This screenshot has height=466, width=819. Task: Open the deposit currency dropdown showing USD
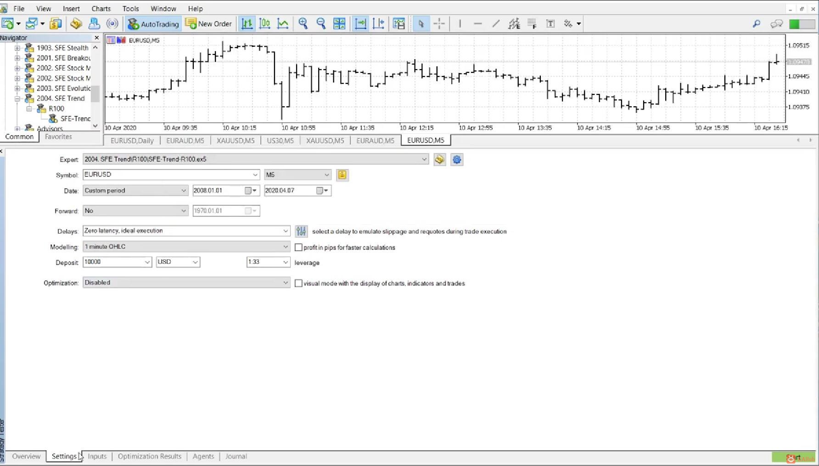click(x=178, y=262)
